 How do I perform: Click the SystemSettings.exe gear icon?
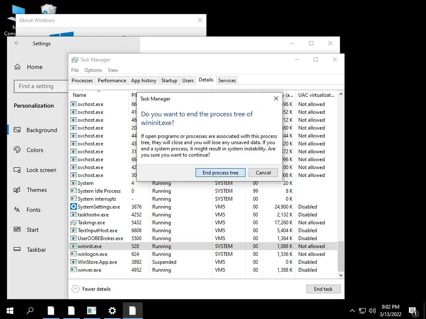[73, 207]
